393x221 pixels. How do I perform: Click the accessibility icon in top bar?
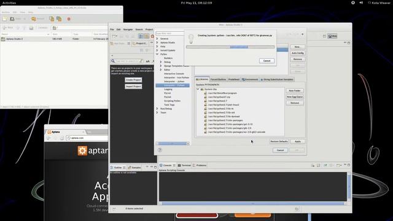click(353, 2)
